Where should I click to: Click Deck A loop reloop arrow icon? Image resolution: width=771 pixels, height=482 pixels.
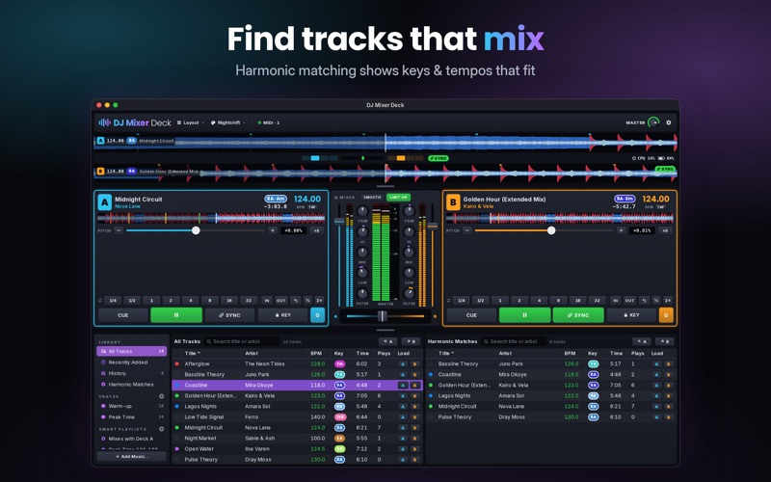click(295, 300)
